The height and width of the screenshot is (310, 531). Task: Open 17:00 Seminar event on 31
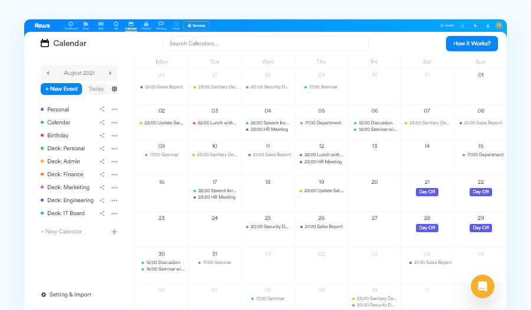215,262
